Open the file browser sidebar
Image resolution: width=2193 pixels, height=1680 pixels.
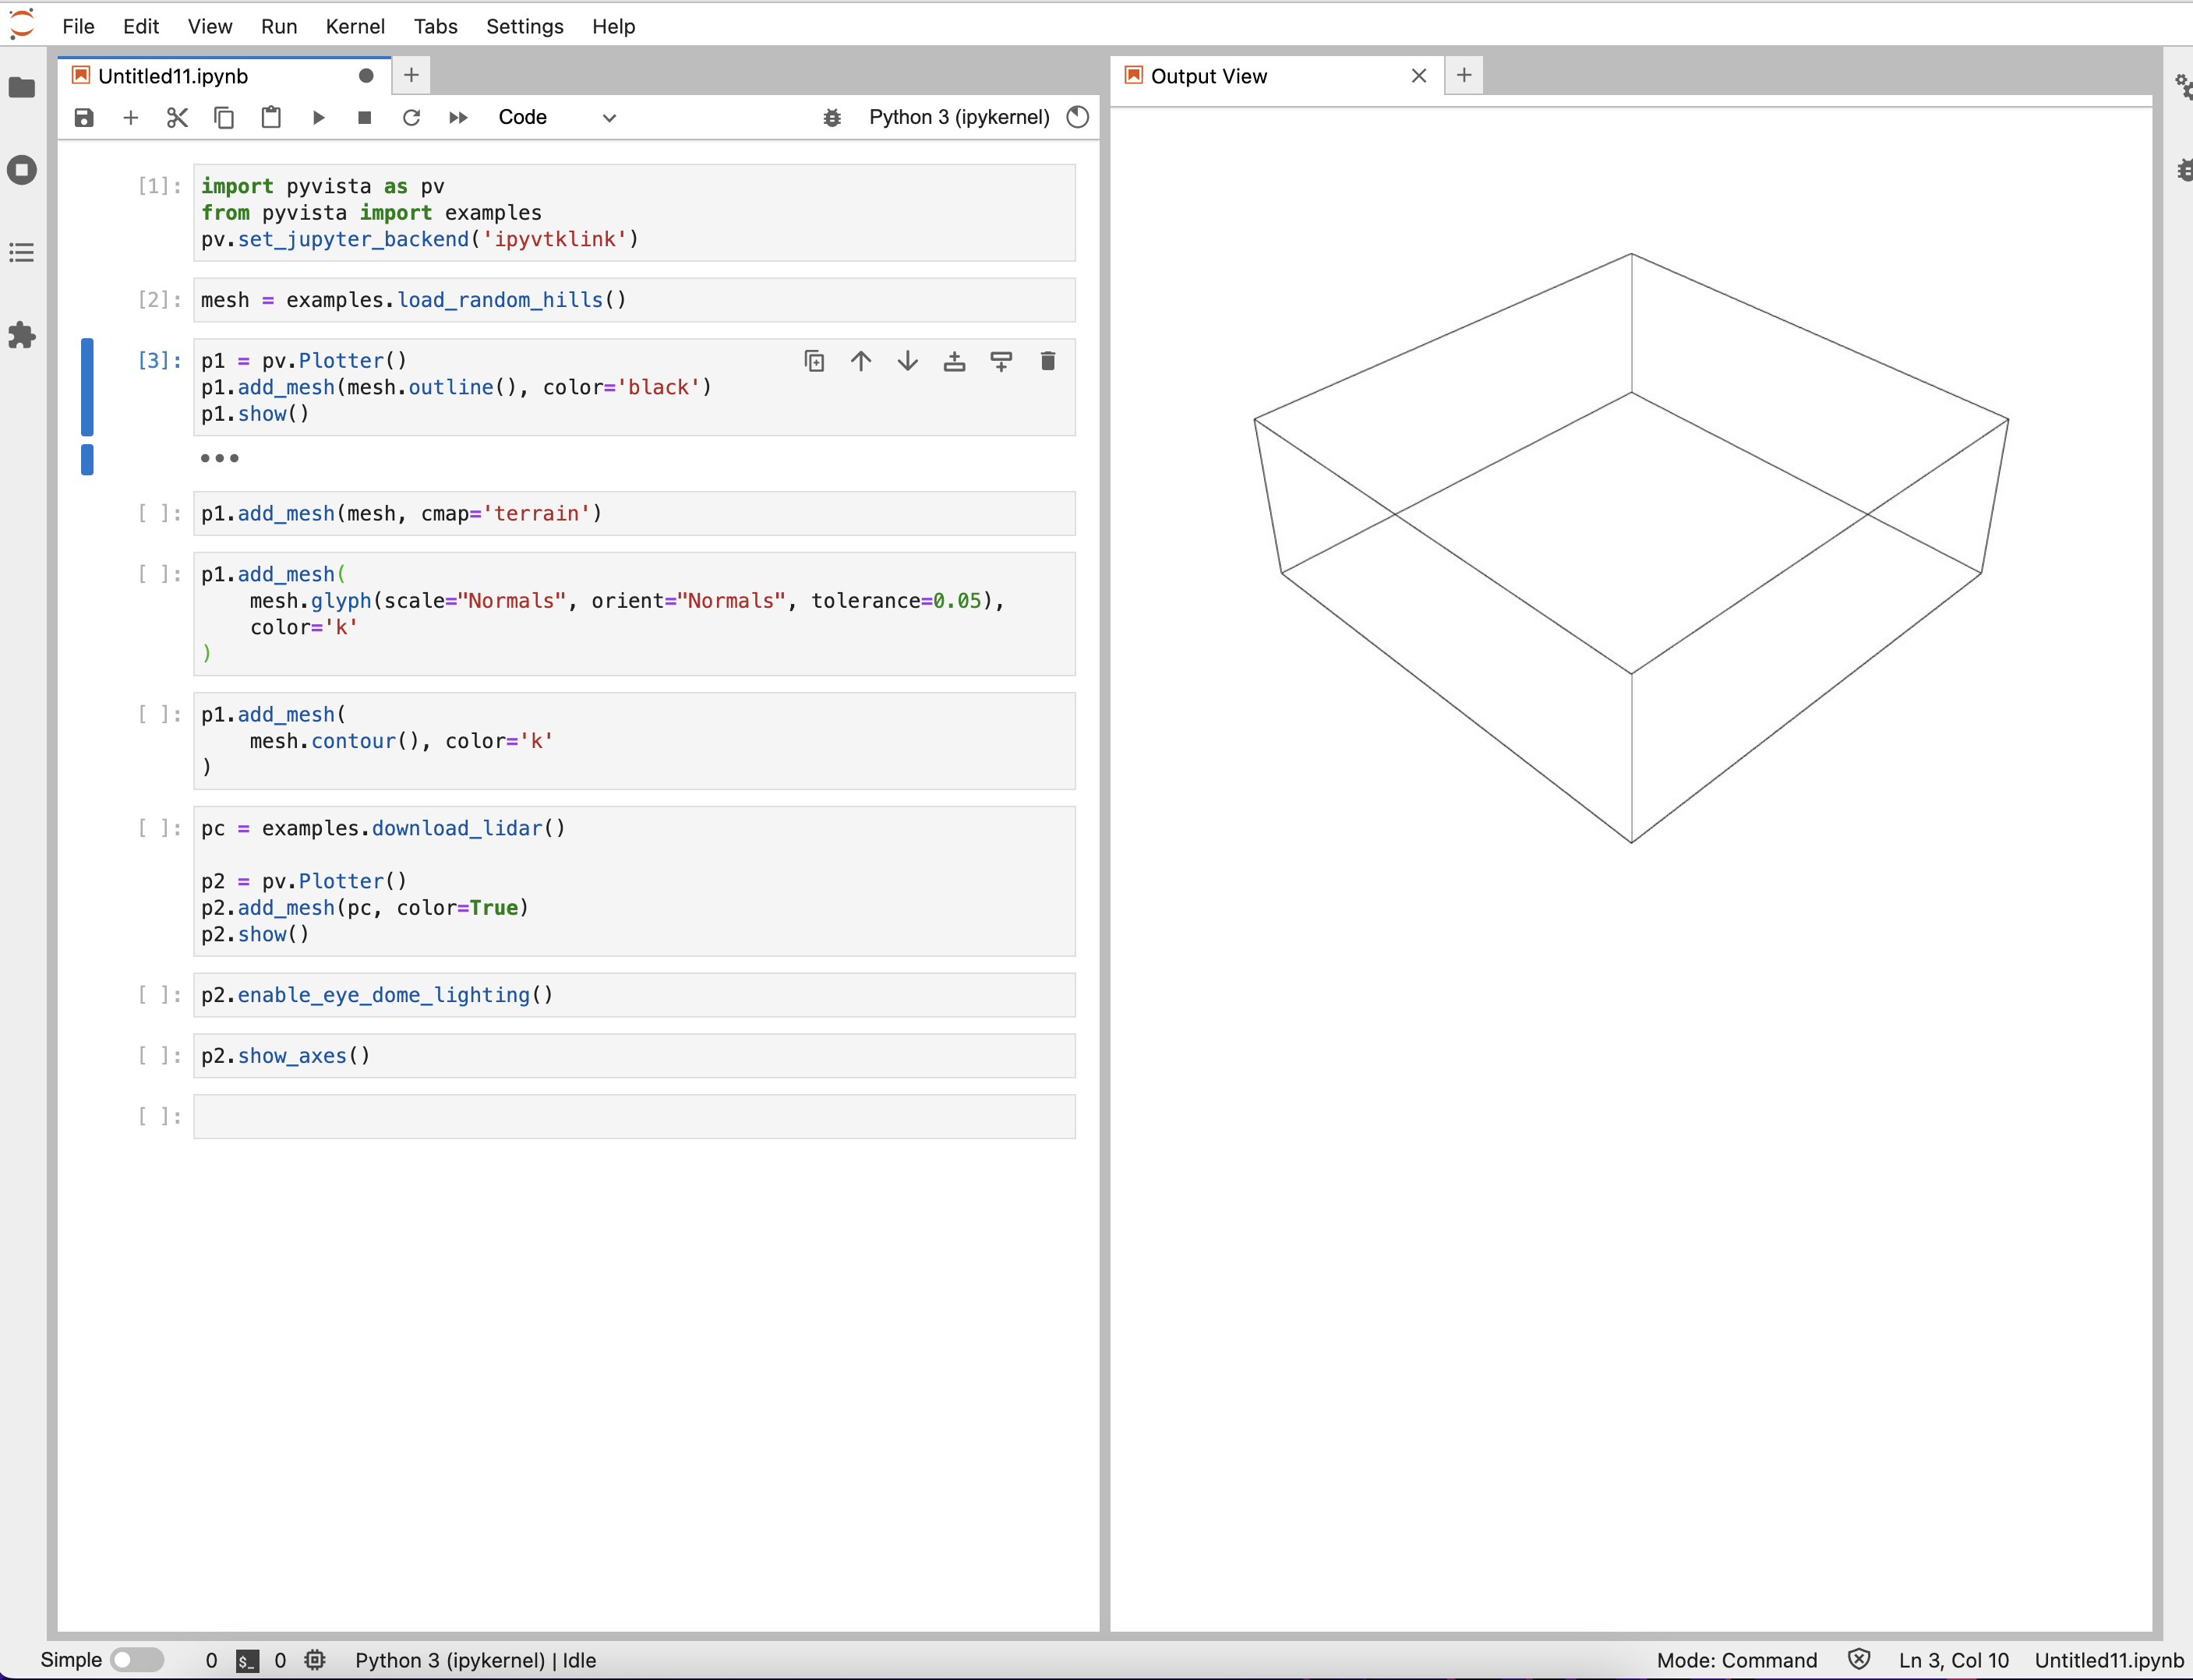pyautogui.click(x=21, y=88)
